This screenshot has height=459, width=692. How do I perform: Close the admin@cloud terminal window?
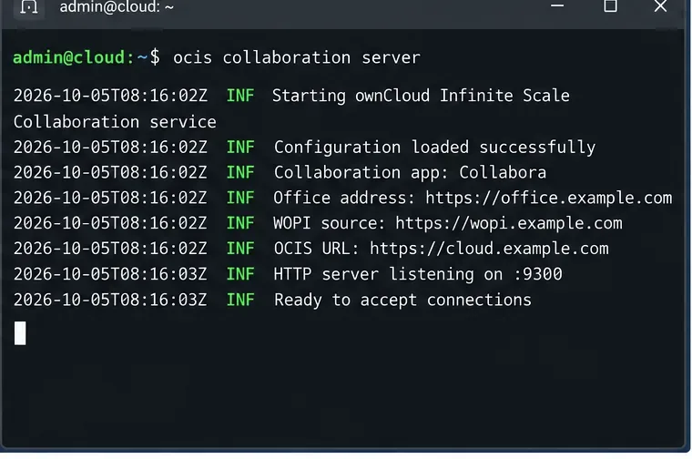pyautogui.click(x=660, y=5)
